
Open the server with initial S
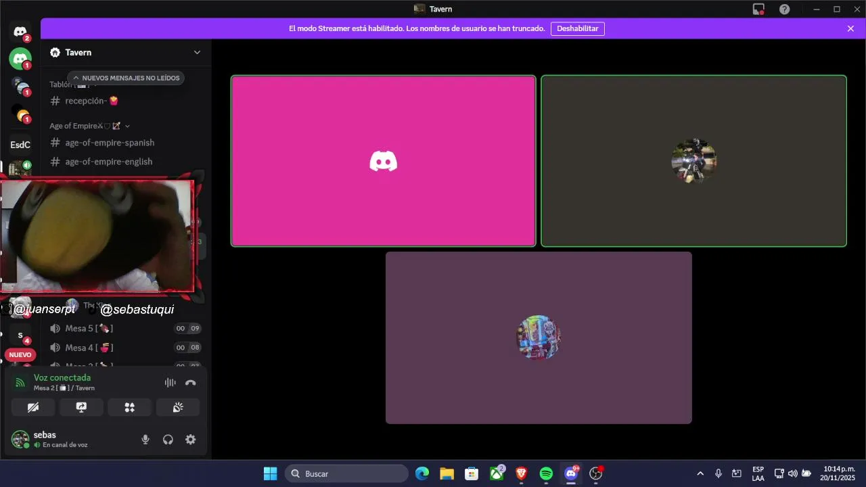pyautogui.click(x=20, y=335)
